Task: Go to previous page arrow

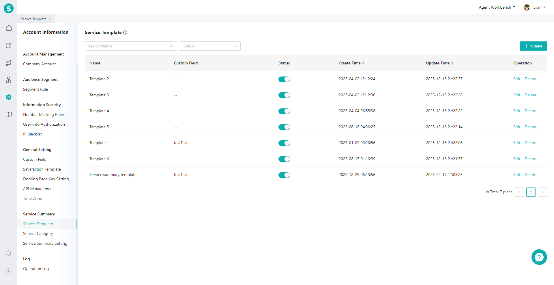Action: pyautogui.click(x=519, y=192)
